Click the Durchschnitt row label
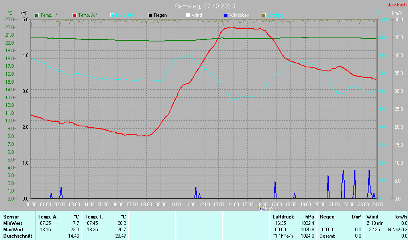 [x=18, y=236]
